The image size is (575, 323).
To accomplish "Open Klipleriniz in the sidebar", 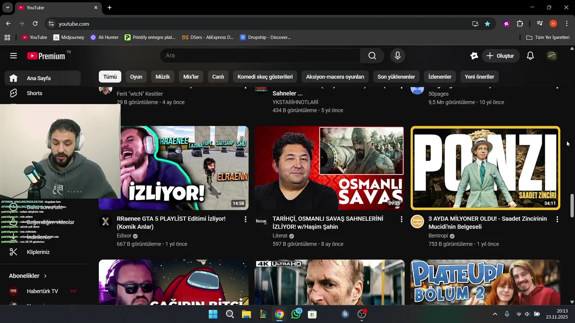I will click(43, 252).
